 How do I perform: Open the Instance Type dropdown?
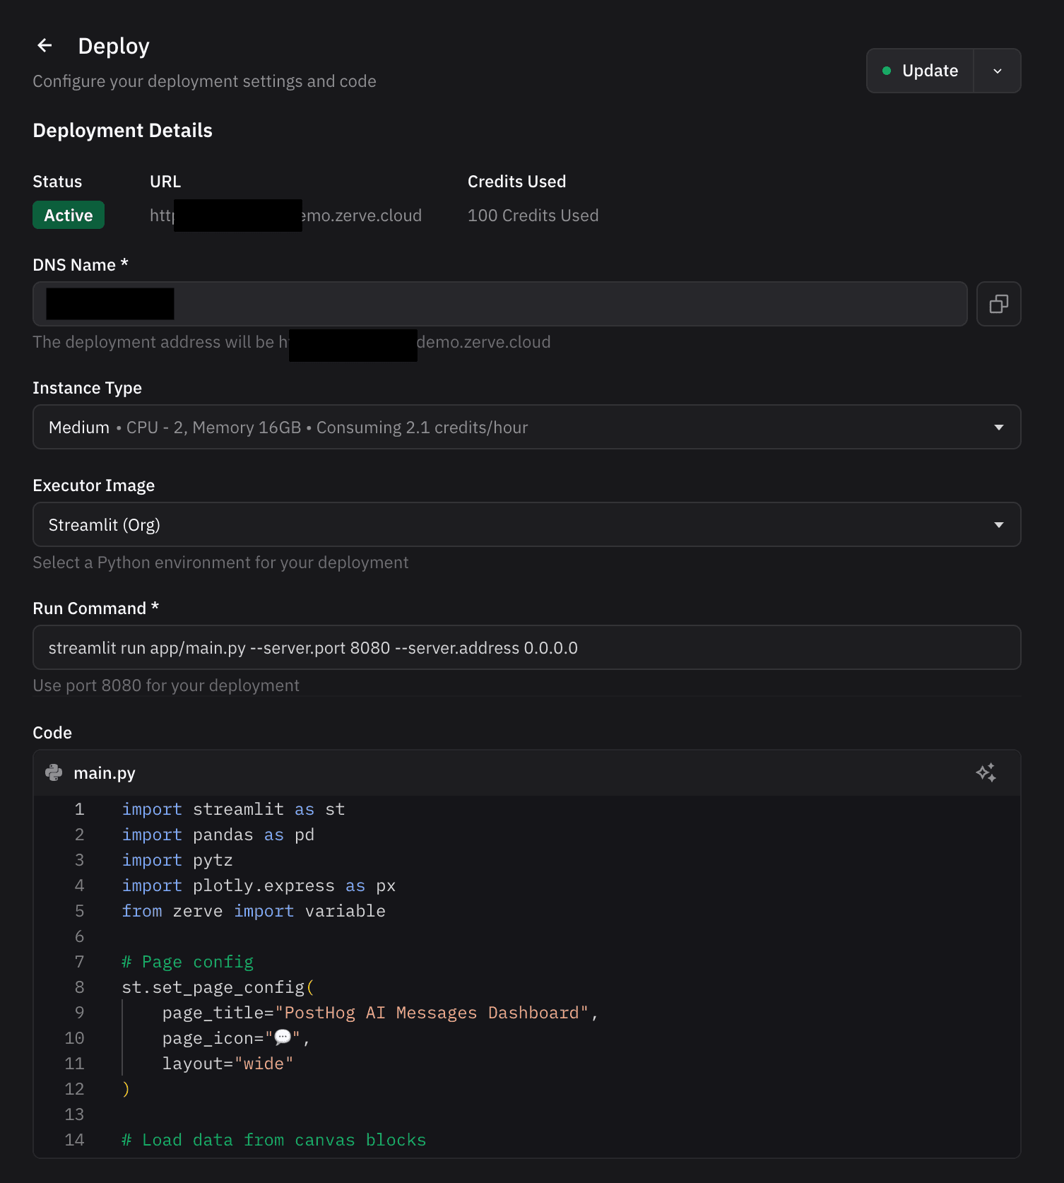point(527,427)
